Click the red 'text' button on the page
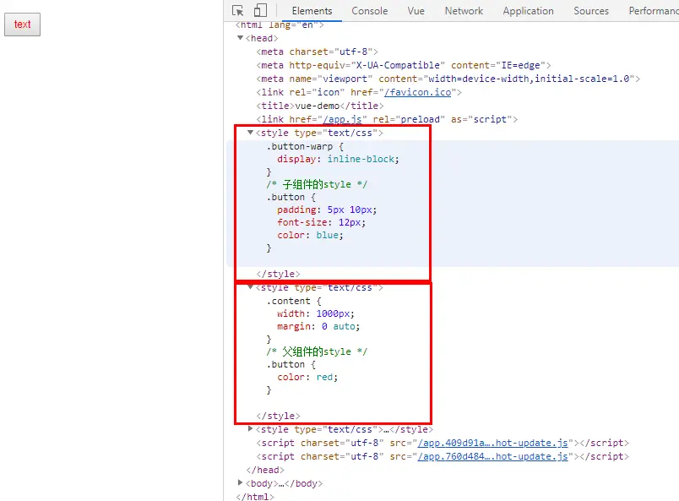The image size is (679, 501). [23, 25]
